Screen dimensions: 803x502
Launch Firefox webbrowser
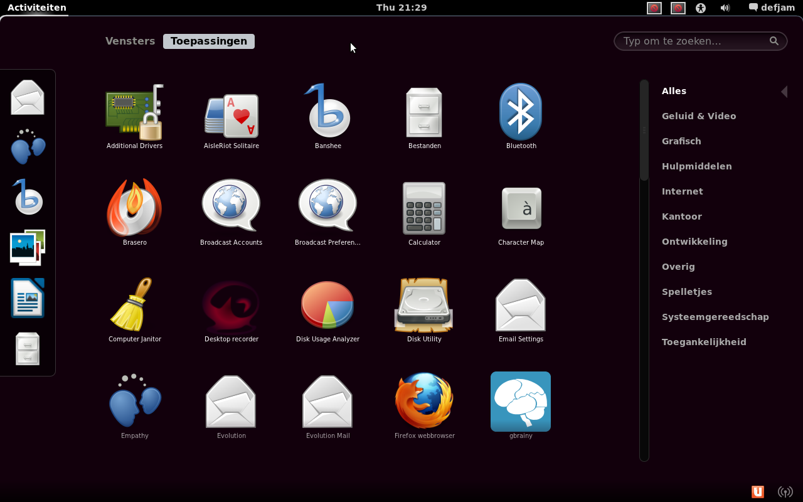point(424,402)
